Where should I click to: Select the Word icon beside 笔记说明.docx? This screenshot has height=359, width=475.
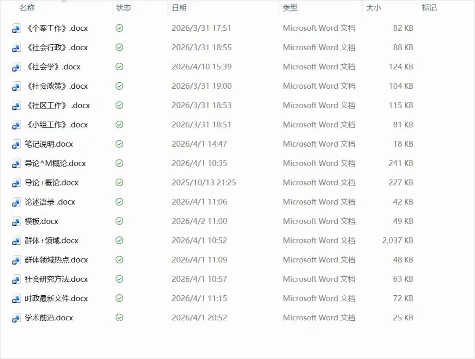pos(17,144)
